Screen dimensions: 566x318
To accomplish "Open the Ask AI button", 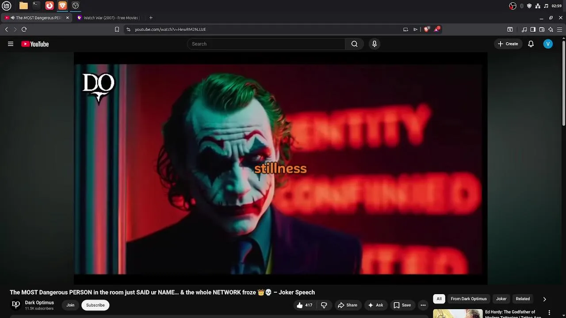I will click(x=375, y=305).
